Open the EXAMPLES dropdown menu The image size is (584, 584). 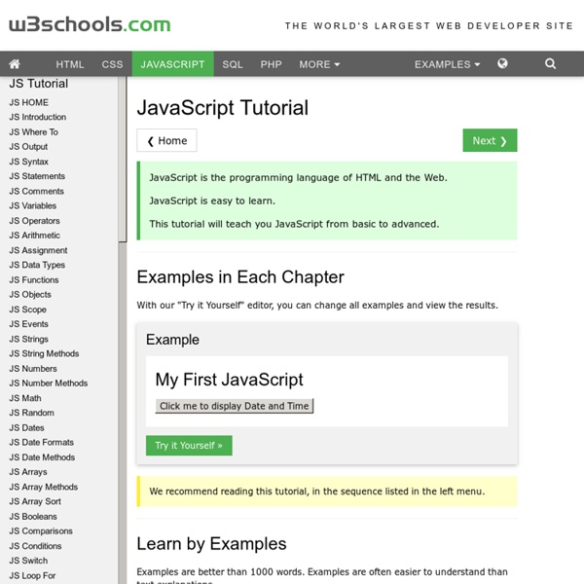click(x=447, y=64)
